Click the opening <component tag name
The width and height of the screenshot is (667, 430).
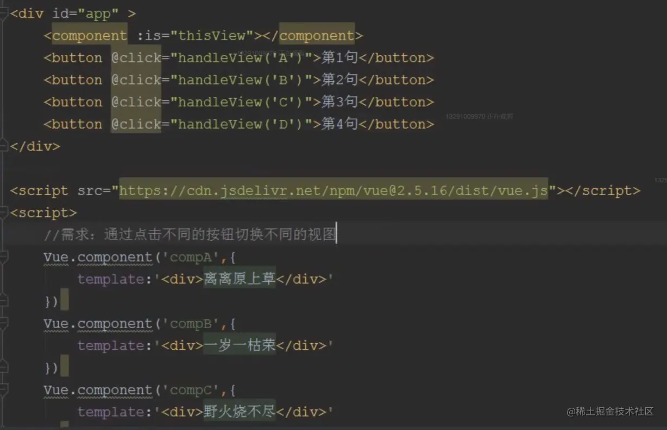(x=90, y=36)
